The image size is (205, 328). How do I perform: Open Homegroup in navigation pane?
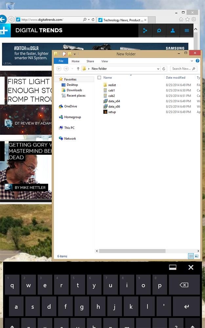tap(72, 117)
